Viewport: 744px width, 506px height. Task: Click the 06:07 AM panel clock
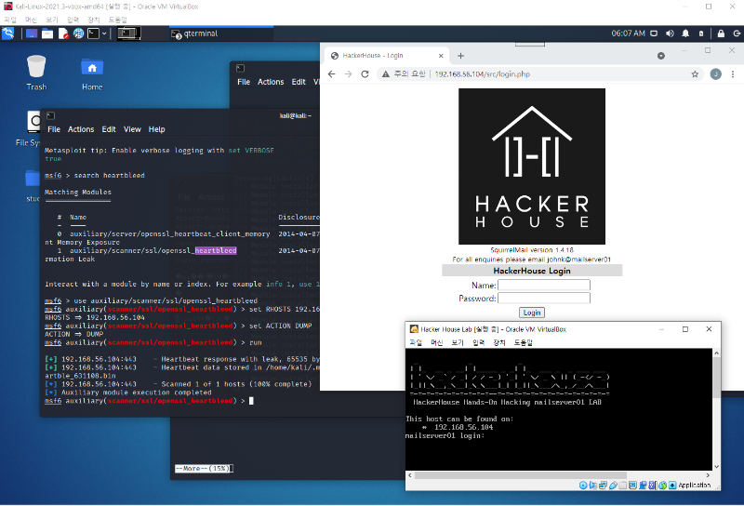[628, 33]
